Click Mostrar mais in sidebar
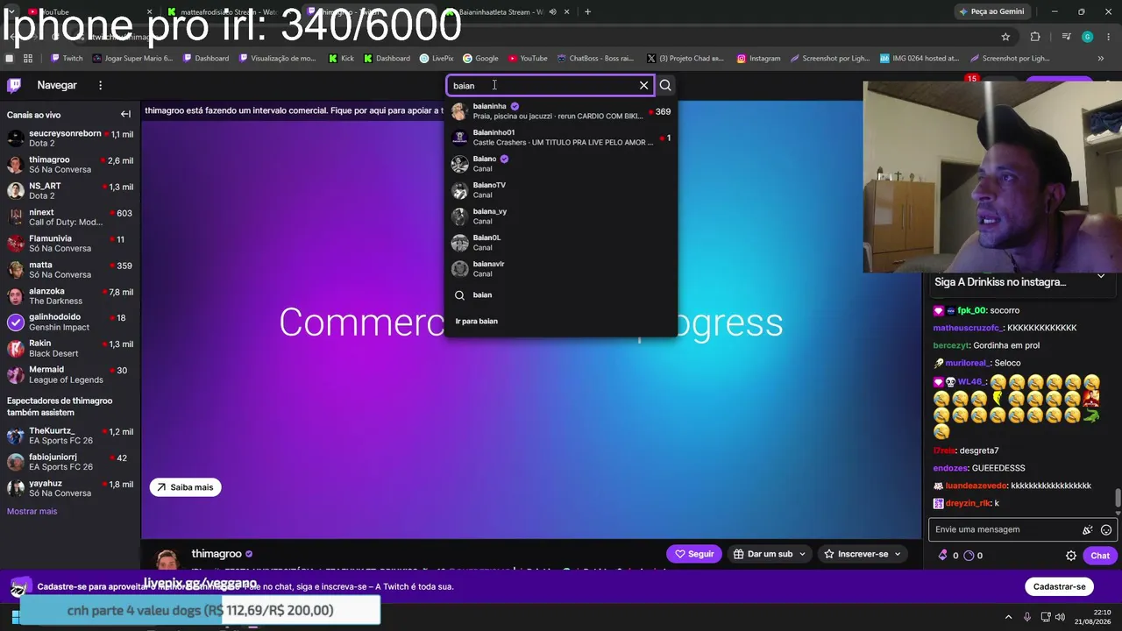Image resolution: width=1122 pixels, height=631 pixels. pos(32,511)
